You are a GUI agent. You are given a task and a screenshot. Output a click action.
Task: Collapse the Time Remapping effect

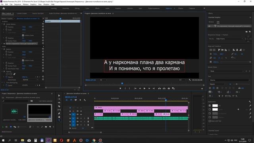click(2, 83)
